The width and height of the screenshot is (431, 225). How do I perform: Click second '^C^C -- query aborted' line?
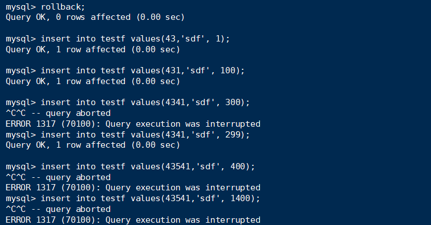(58, 177)
